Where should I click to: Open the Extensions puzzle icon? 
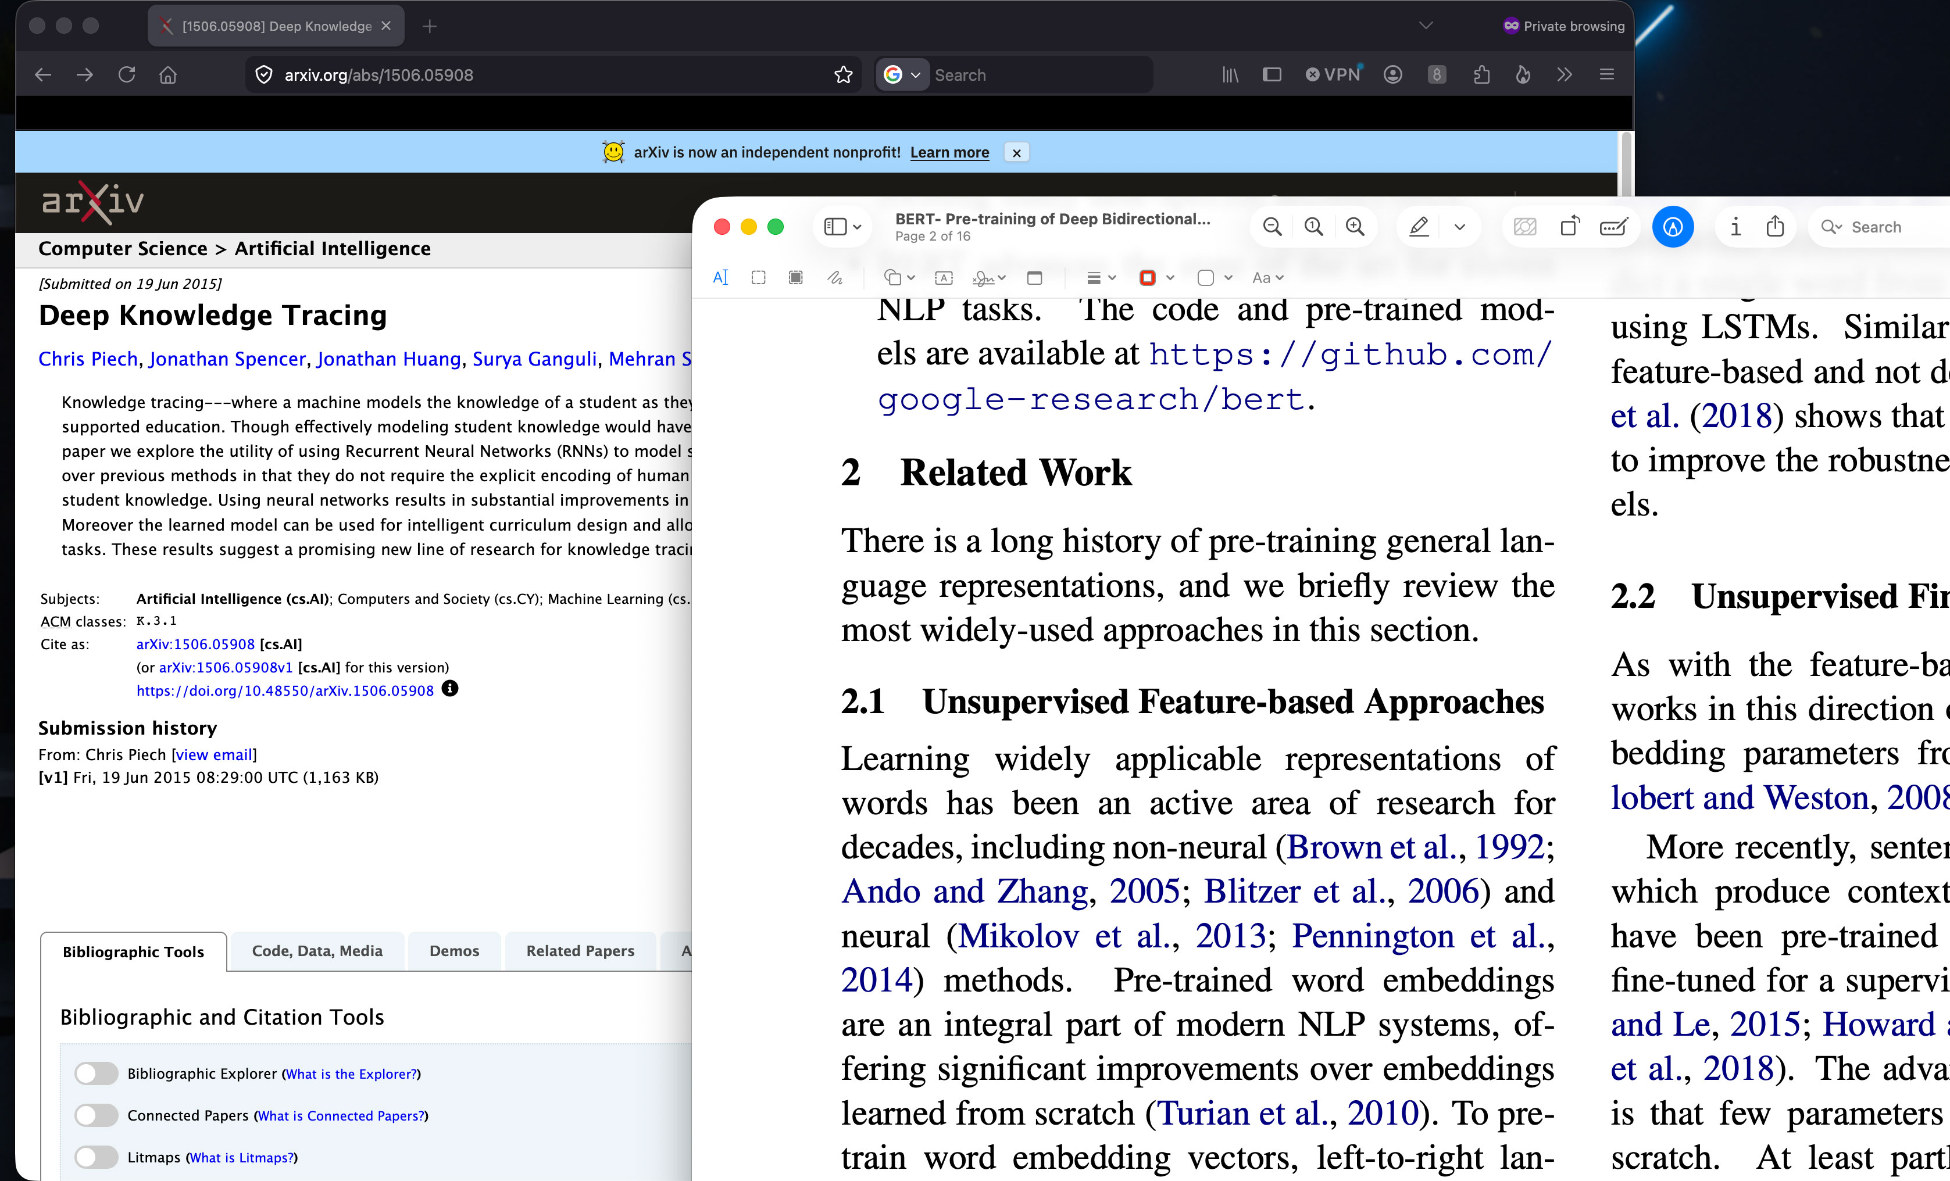[x=1481, y=74]
